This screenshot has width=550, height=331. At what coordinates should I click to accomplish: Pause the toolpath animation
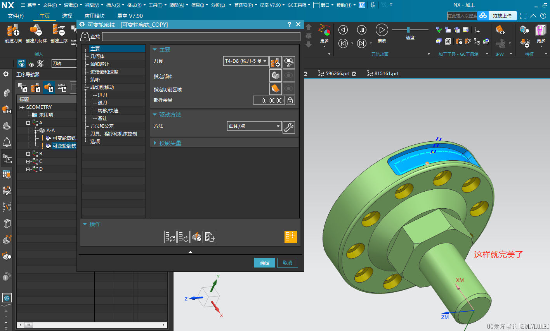pos(362,30)
